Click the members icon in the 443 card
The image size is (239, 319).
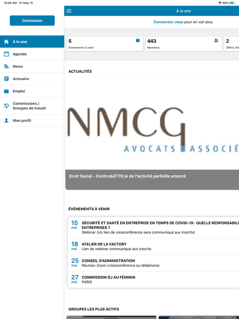[216, 40]
